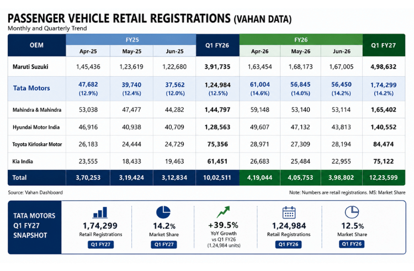Click the Q1 FY27 table column header
414x271 pixels.
pyautogui.click(x=384, y=45)
